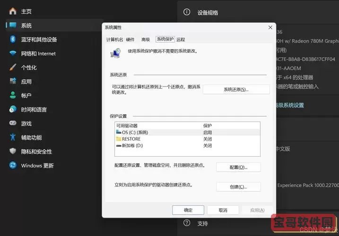Select the OS (C:) (系统) drive row

pyautogui.click(x=187, y=132)
